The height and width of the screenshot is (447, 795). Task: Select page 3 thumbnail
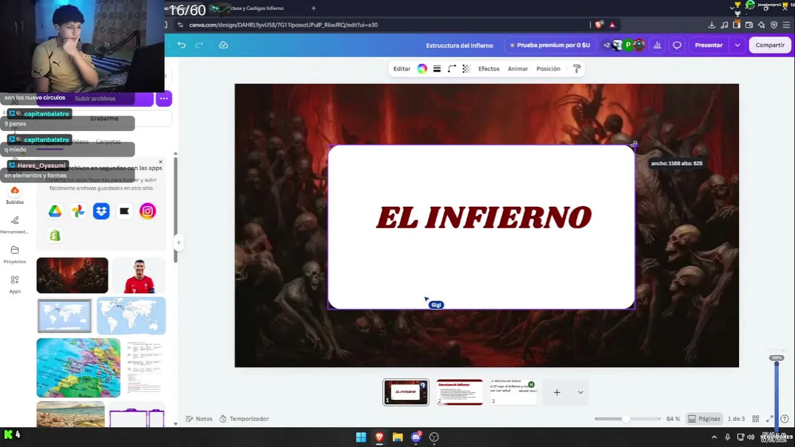click(513, 392)
